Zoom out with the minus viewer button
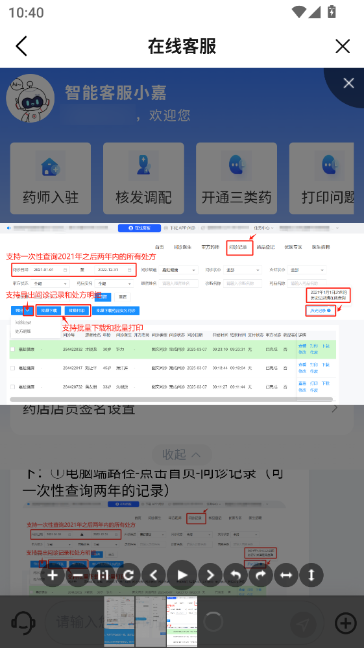 tap(78, 575)
